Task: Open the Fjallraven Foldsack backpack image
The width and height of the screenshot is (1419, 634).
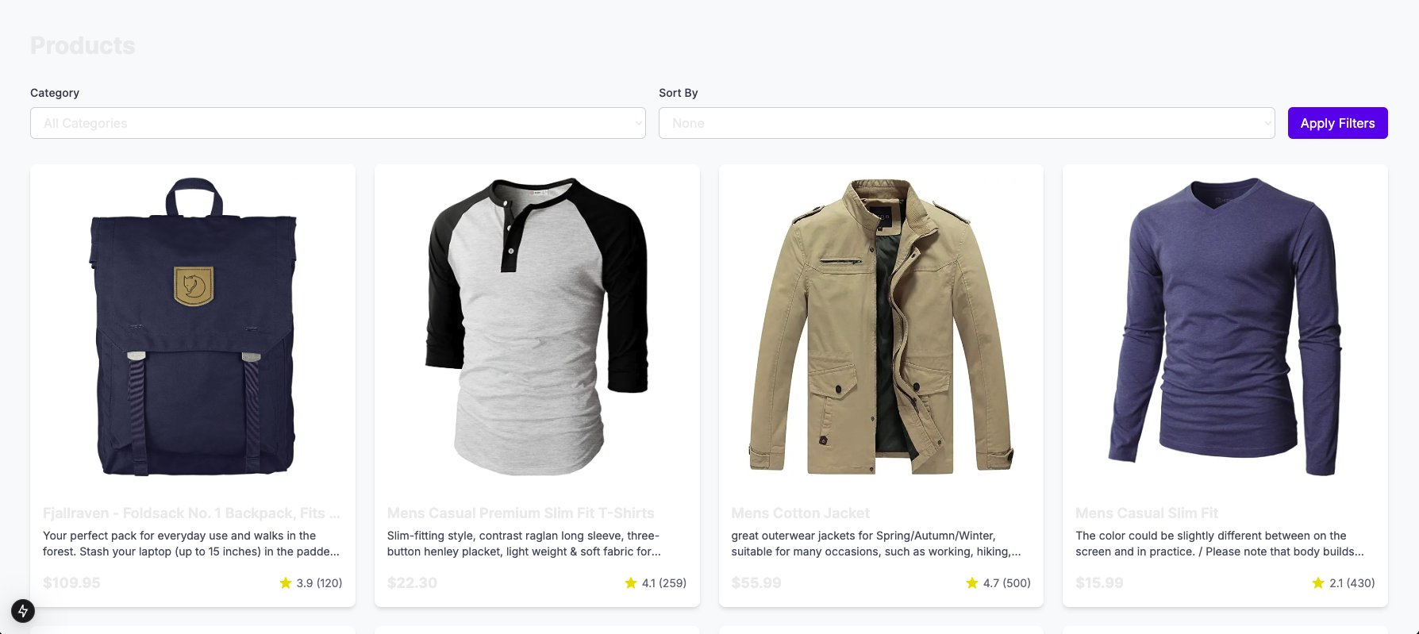Action: point(193,326)
